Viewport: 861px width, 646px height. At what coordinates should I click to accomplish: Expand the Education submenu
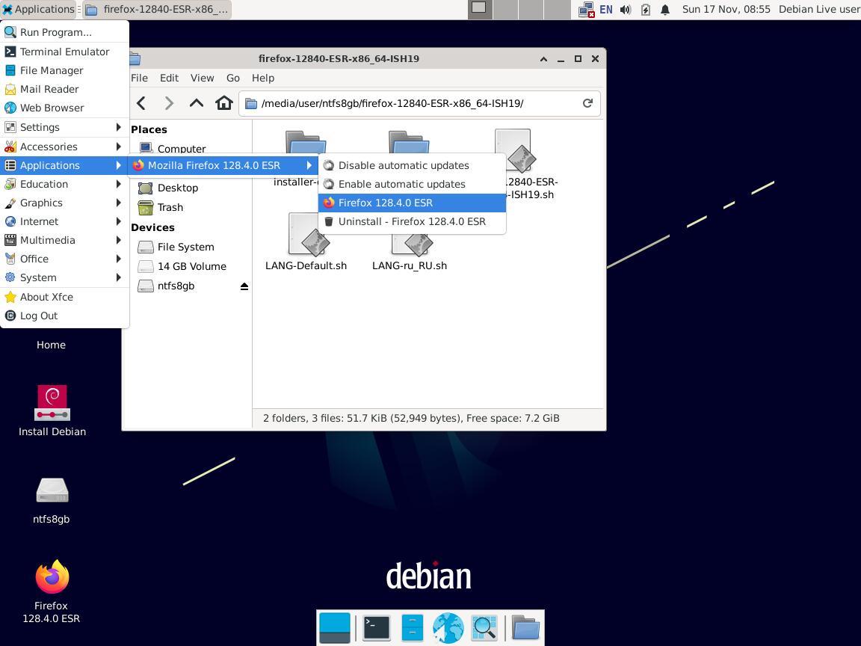tap(65, 184)
